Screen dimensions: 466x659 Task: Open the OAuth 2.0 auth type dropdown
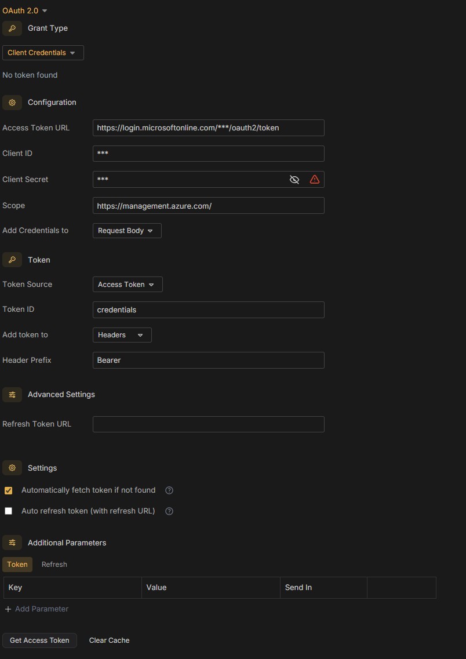pos(25,10)
